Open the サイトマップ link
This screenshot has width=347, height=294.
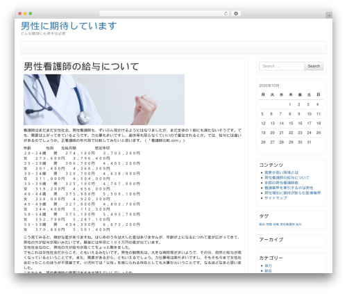[x=276, y=198]
